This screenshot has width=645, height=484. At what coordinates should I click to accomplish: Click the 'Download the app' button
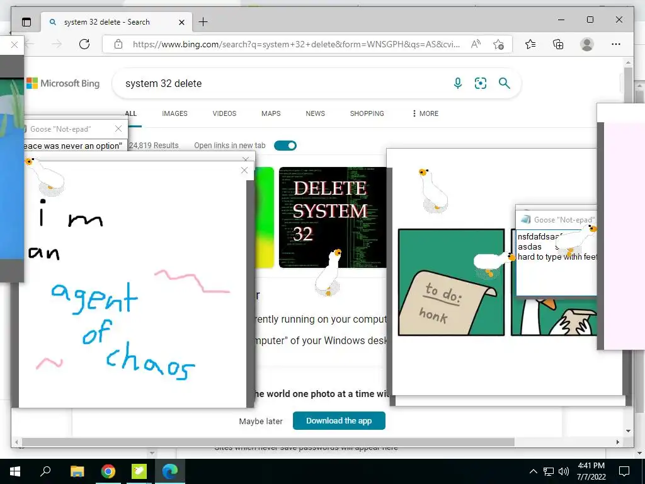pyautogui.click(x=339, y=420)
